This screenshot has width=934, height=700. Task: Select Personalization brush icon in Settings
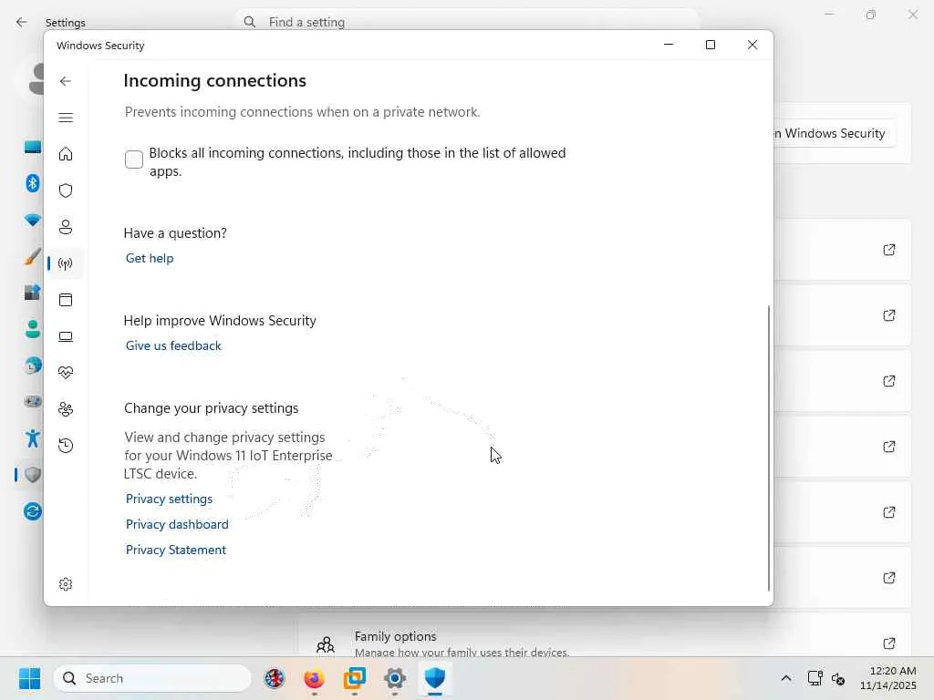[33, 256]
